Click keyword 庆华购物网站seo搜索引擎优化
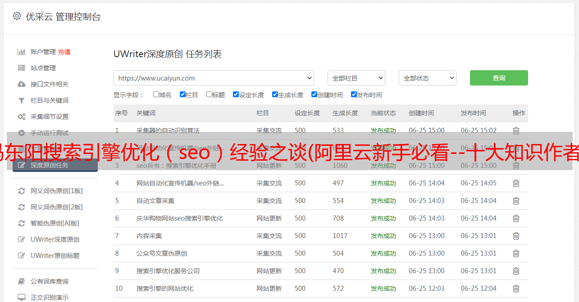This screenshot has height=302, width=579. pos(180,218)
